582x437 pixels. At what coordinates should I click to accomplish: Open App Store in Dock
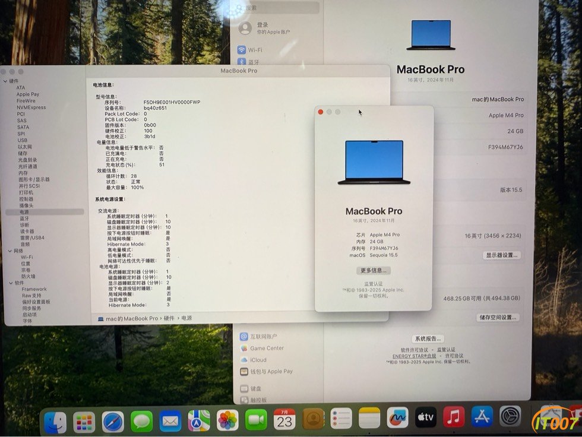[482, 416]
